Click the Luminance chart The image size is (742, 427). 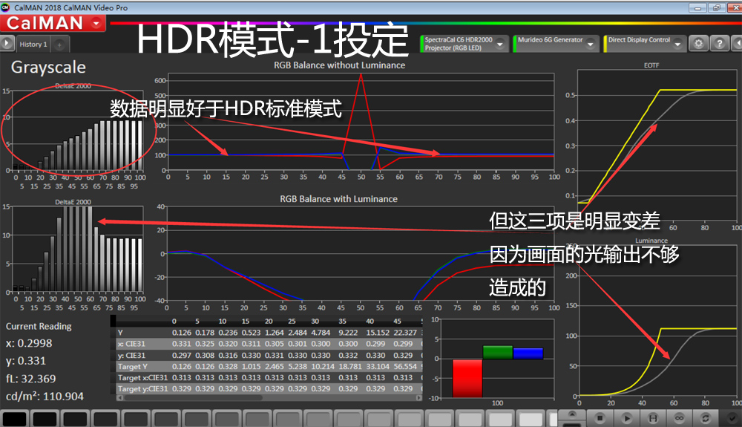657,321
